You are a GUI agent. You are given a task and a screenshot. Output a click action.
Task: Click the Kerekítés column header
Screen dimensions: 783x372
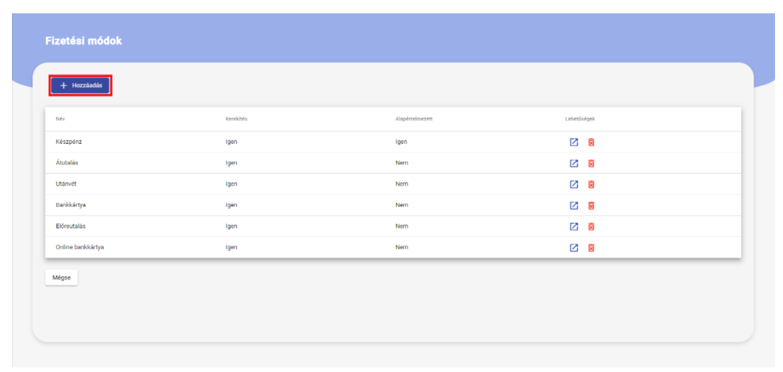[x=236, y=119]
